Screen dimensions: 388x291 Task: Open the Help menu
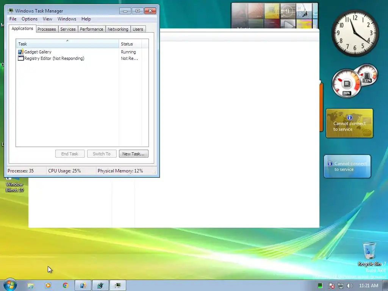click(x=86, y=19)
